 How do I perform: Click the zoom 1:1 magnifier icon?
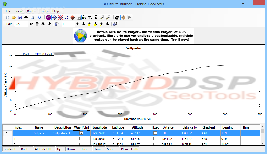[x=108, y=17]
